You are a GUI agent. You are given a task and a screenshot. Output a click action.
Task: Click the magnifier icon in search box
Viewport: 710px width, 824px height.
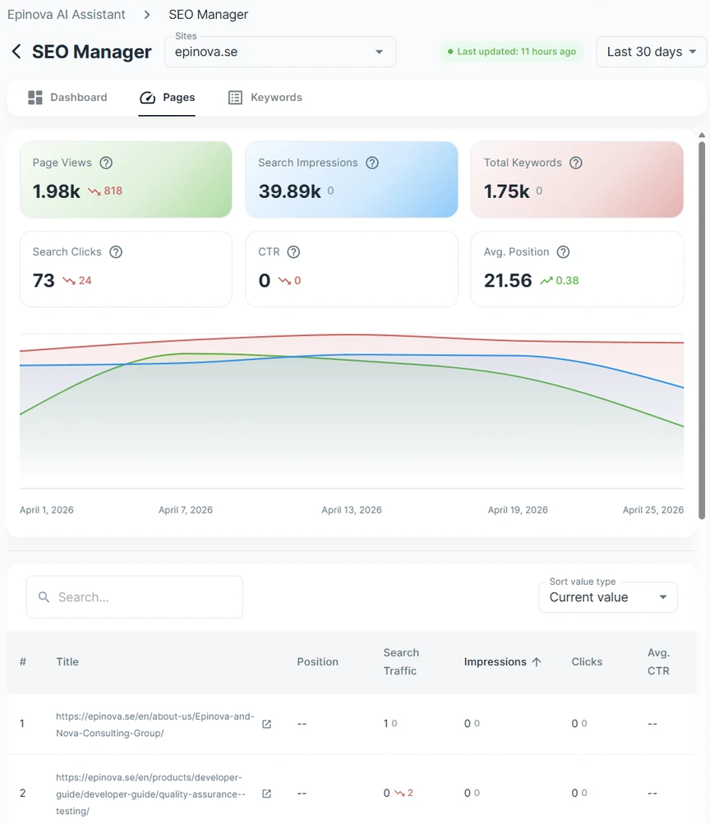[x=44, y=597]
